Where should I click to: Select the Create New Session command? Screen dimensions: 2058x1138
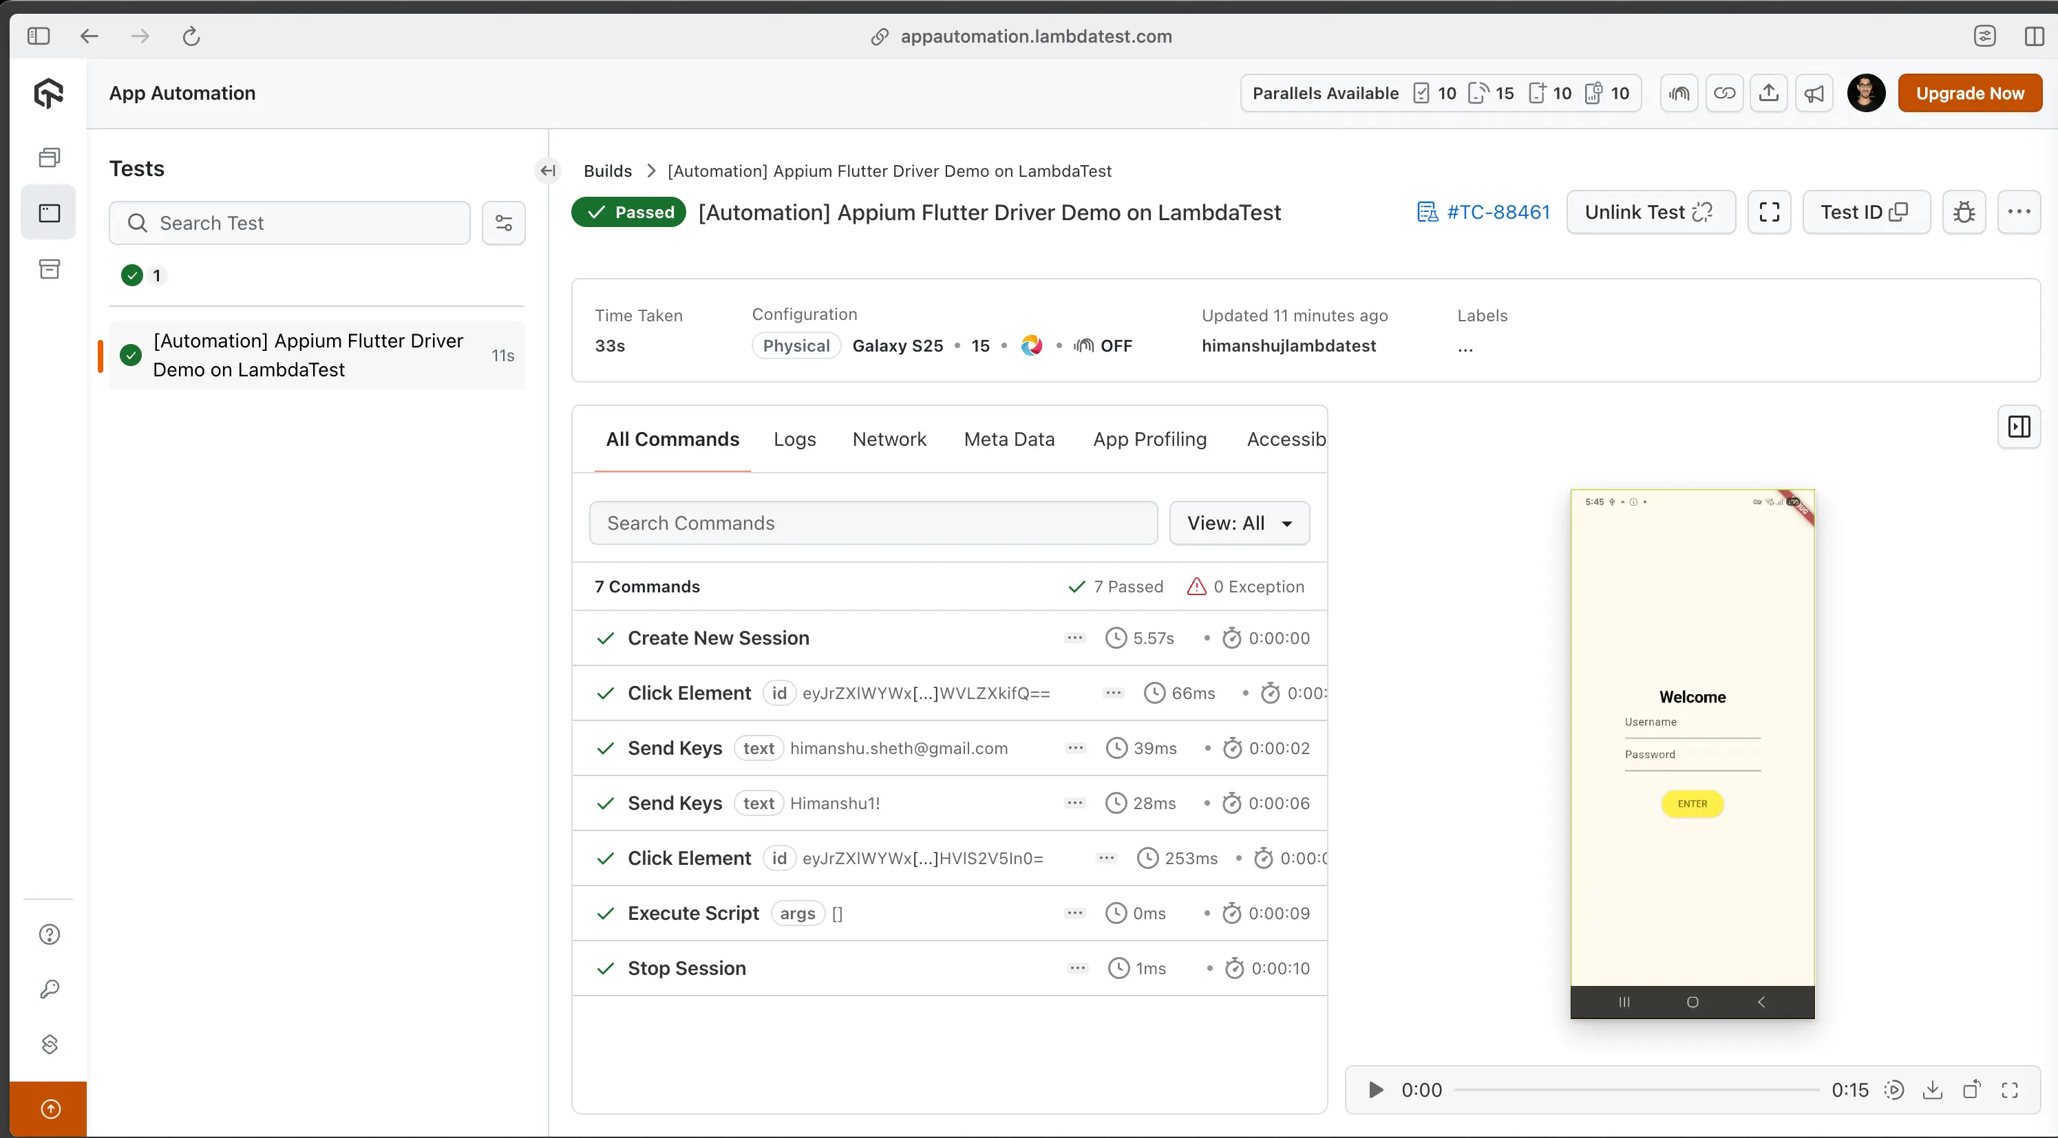click(949, 638)
